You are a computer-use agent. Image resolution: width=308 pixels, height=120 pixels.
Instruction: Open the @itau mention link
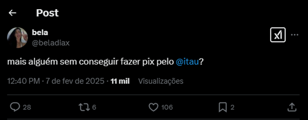pos(188,62)
